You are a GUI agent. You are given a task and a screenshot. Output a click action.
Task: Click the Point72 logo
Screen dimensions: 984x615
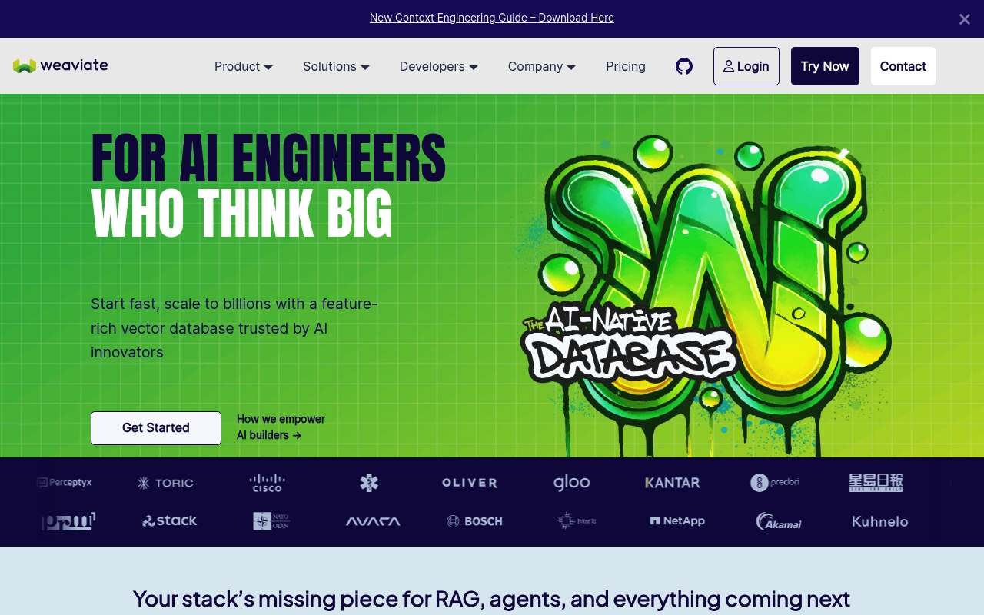[x=577, y=521]
